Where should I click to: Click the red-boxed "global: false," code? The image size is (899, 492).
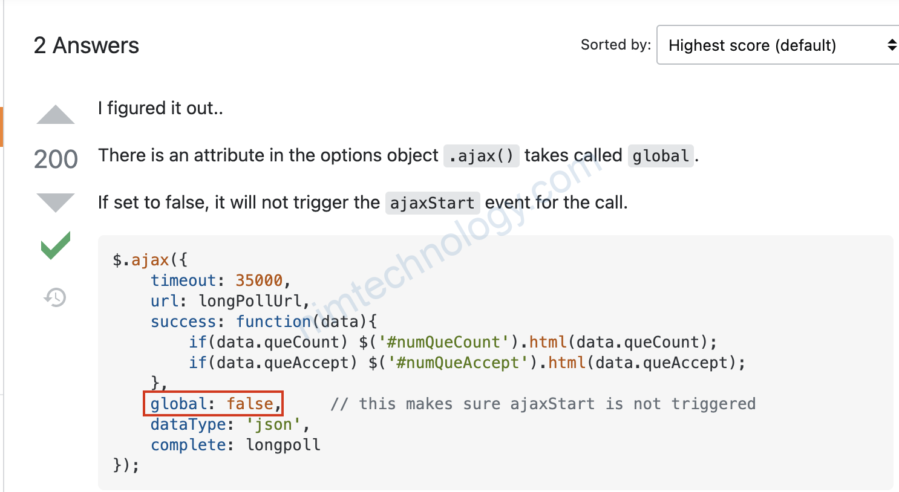[213, 404]
